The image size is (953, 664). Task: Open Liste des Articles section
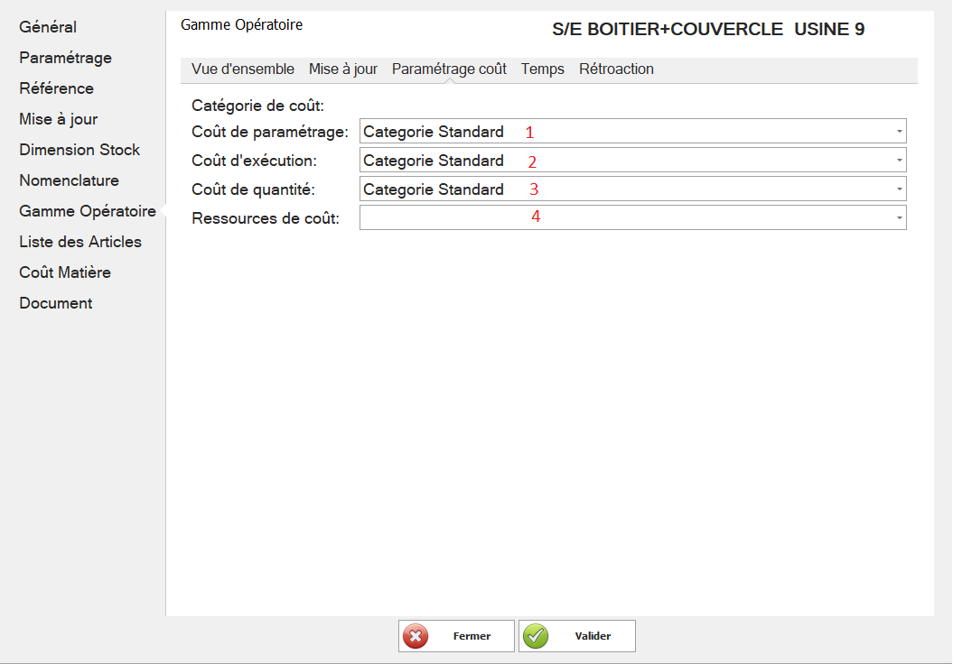(x=80, y=242)
